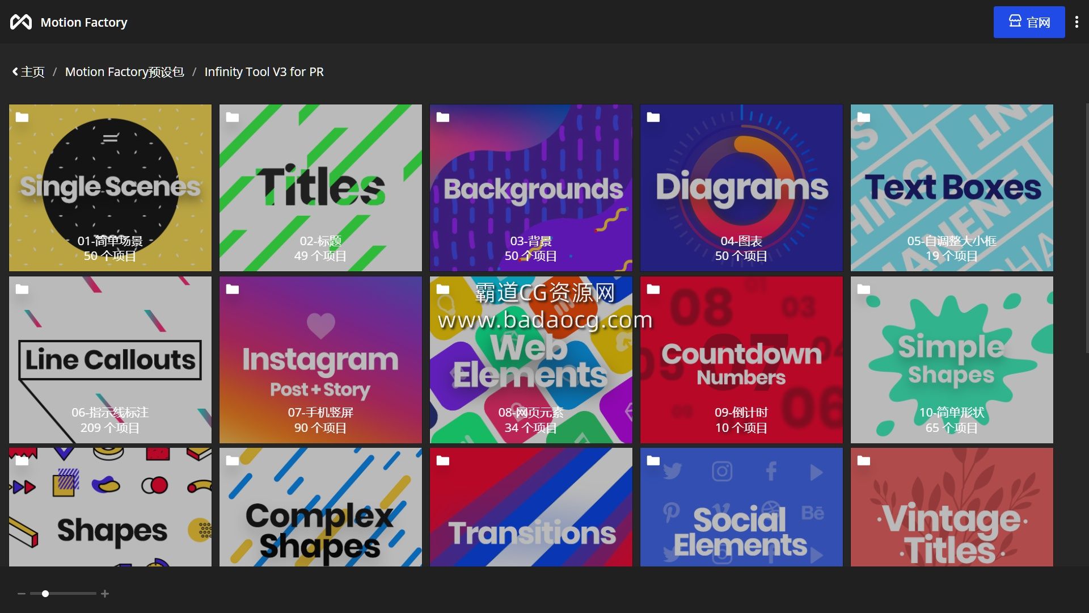Click the 官网 store button

click(1029, 22)
